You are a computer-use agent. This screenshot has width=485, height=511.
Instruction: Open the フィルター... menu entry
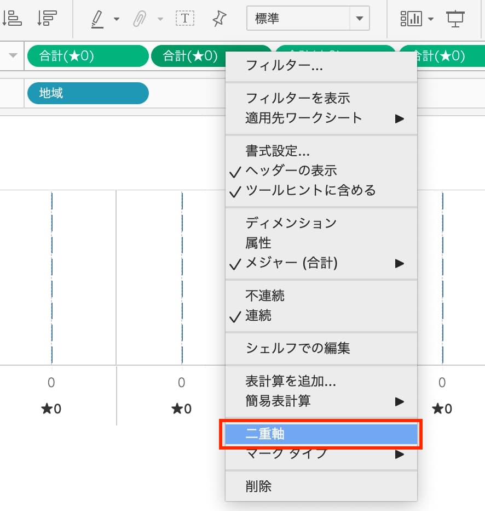pos(284,67)
